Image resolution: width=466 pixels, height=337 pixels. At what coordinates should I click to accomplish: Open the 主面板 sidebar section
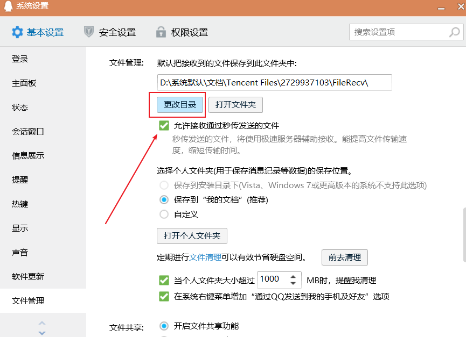[x=43, y=83]
